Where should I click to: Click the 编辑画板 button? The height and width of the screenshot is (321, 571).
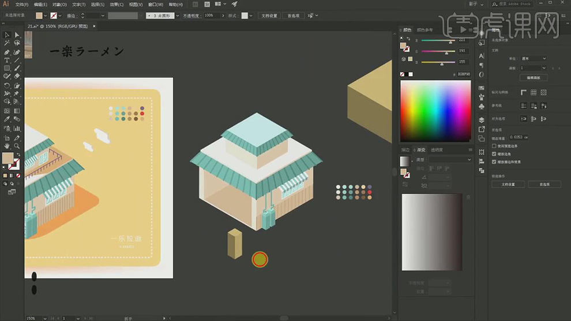(534, 77)
